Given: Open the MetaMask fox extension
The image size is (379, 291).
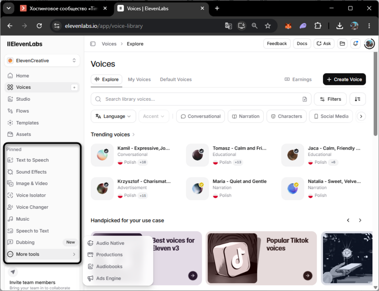Looking at the screenshot, I should click(x=288, y=26).
